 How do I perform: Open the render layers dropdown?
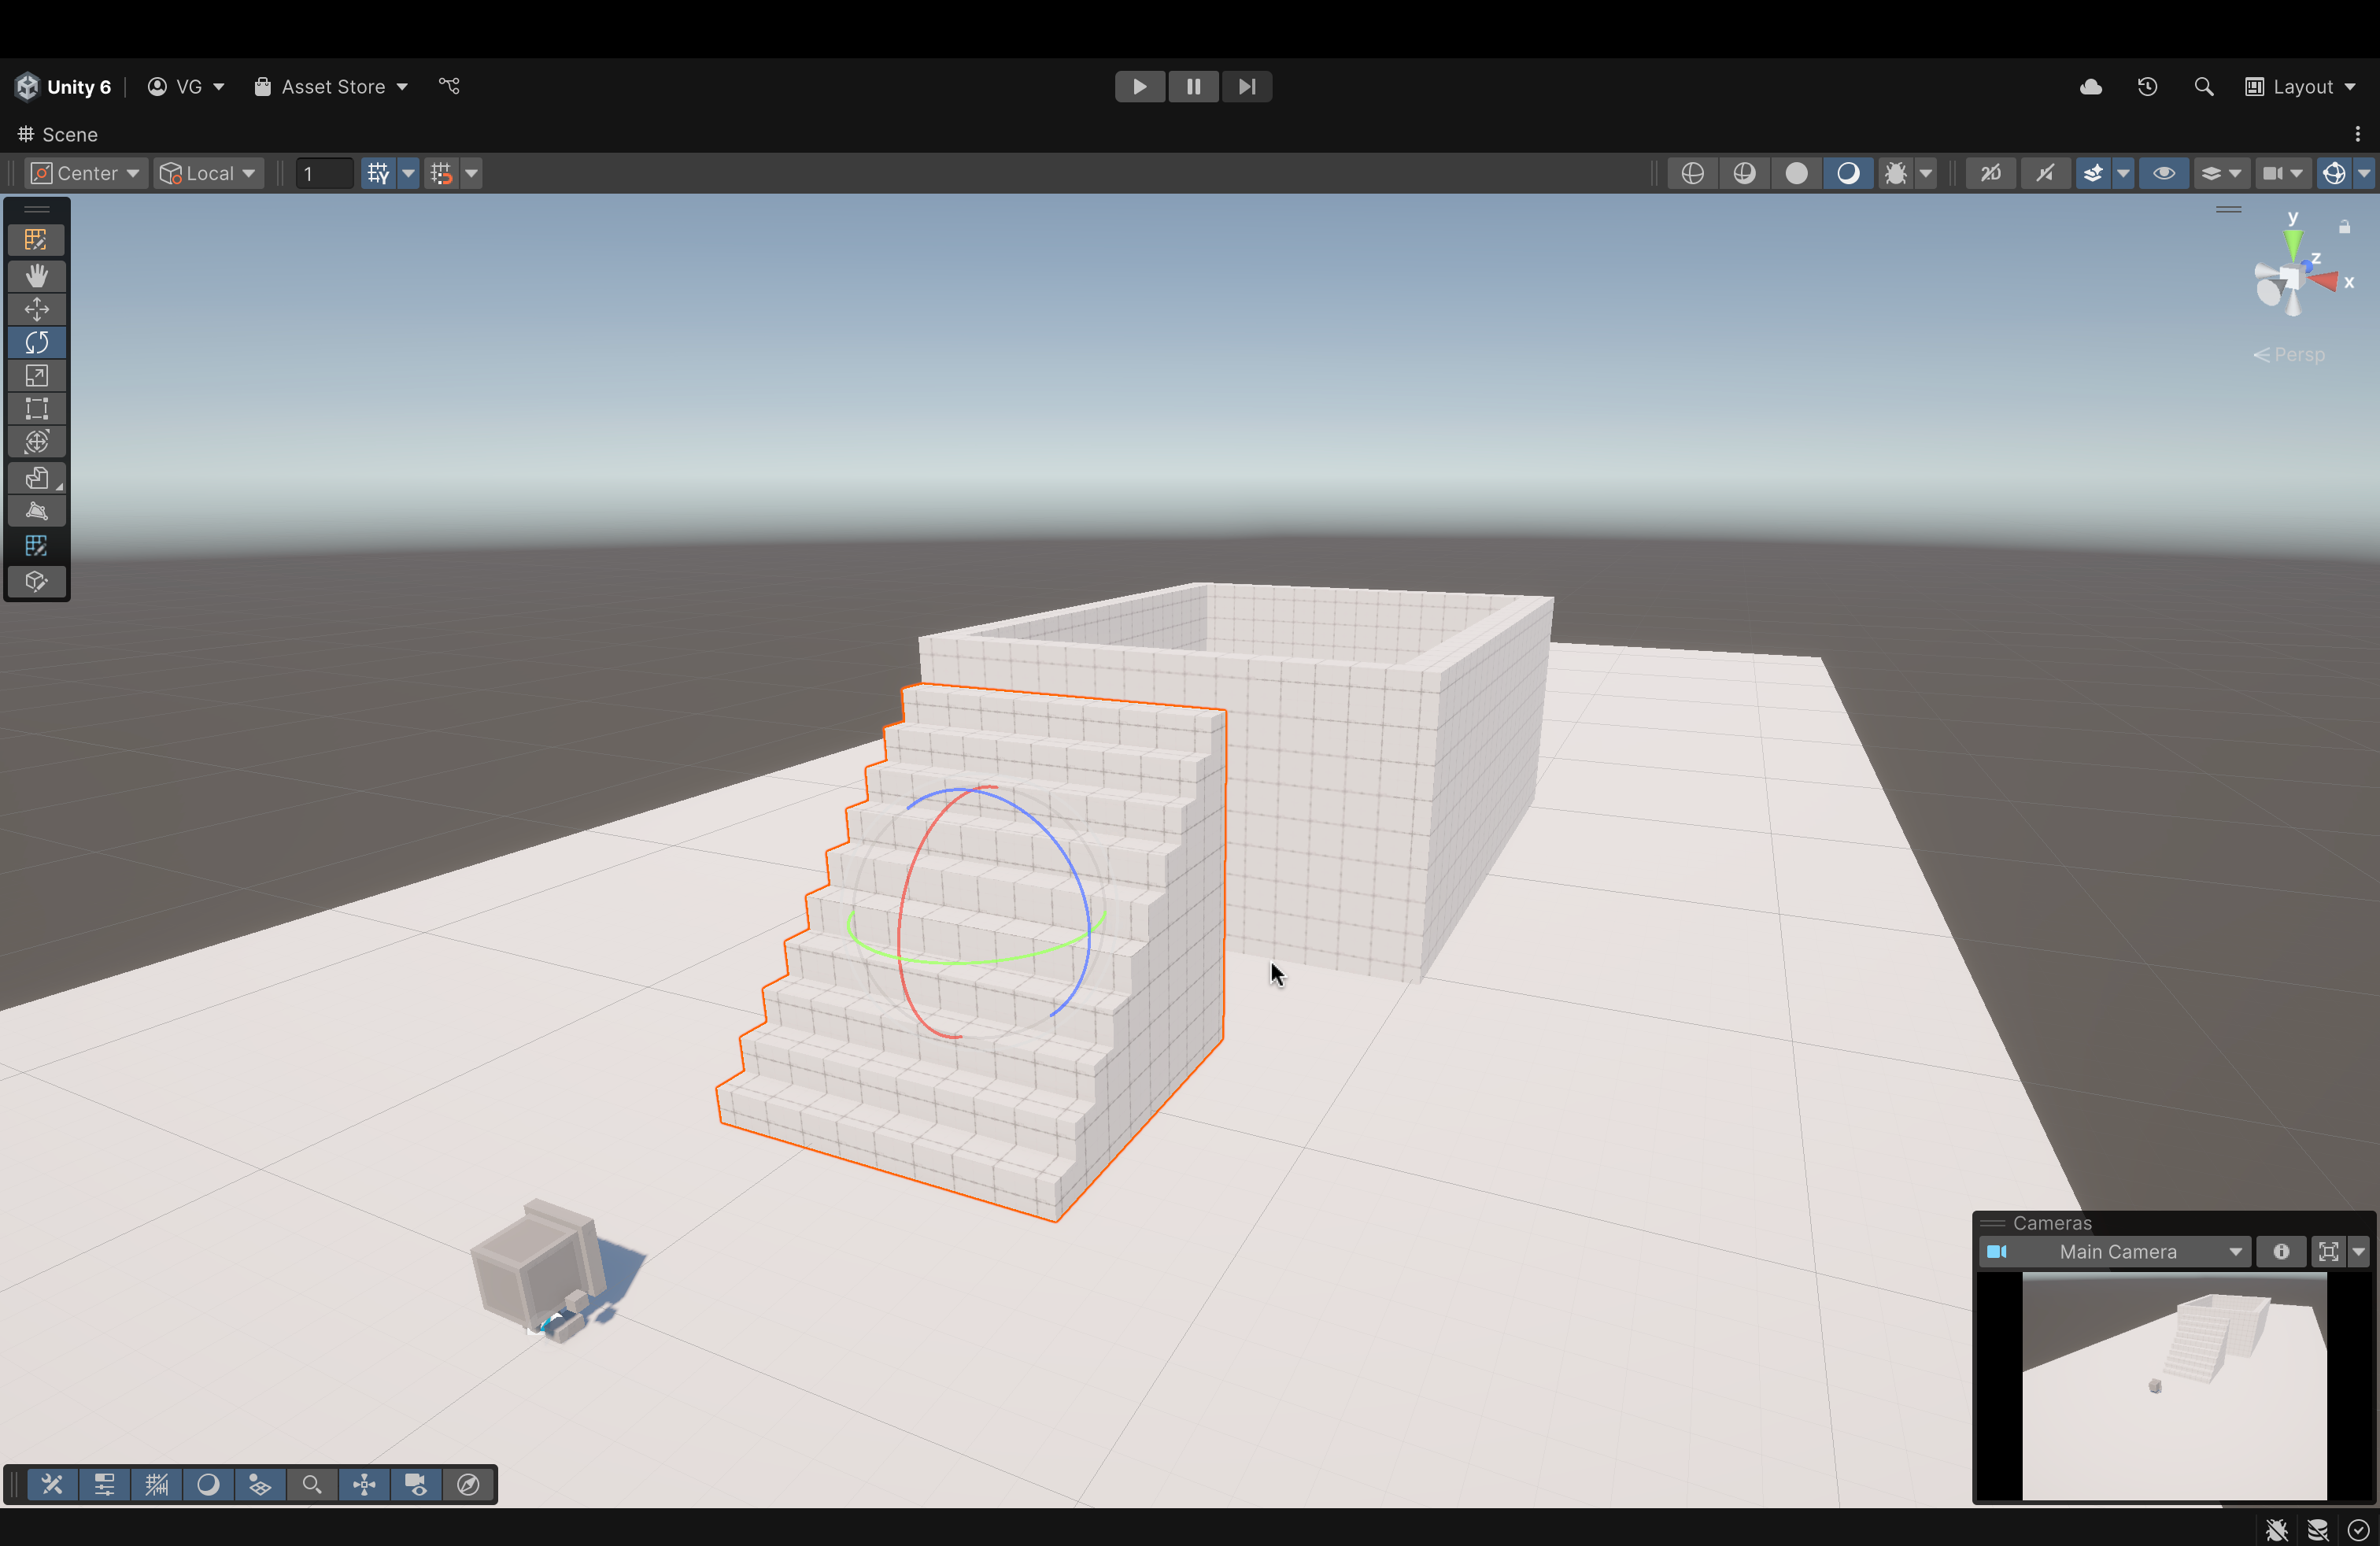click(x=2220, y=173)
